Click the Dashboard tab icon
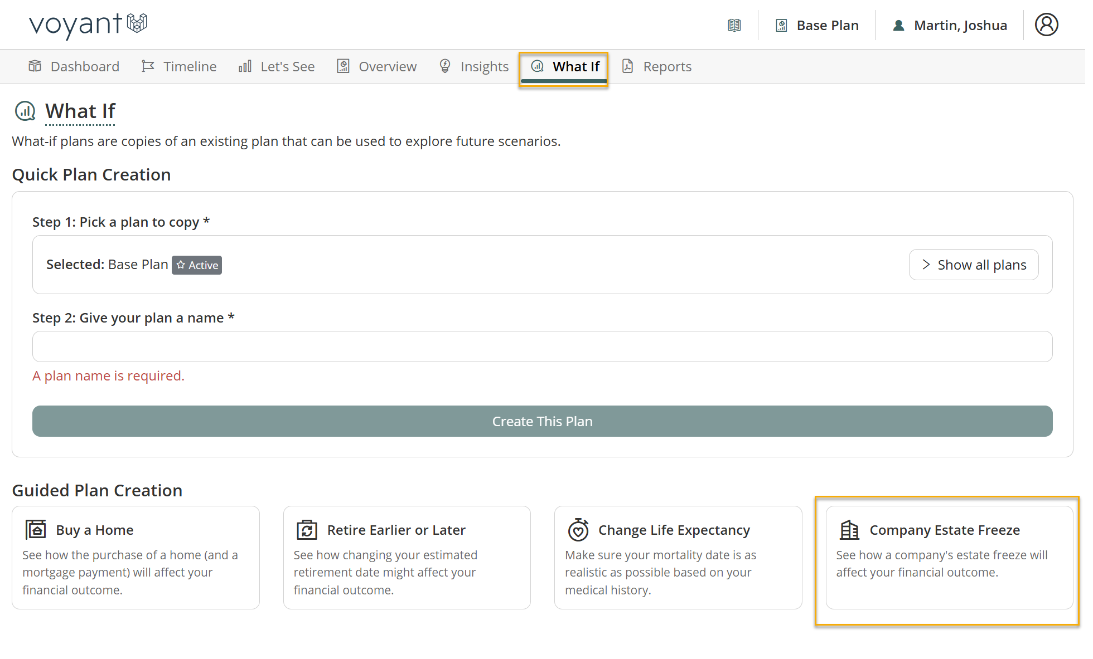The image size is (1093, 659). pyautogui.click(x=35, y=66)
